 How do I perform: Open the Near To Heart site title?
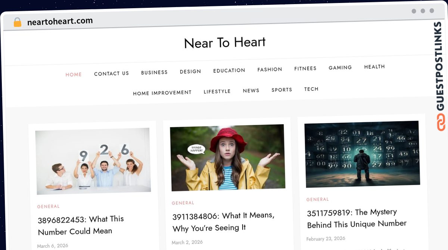[225, 43]
